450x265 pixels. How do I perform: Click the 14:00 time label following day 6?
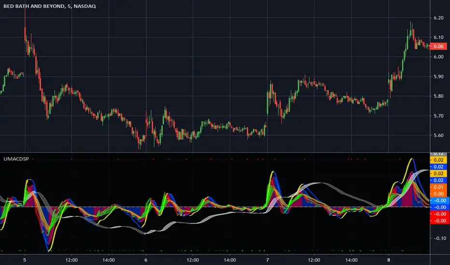pyautogui.click(x=230, y=260)
